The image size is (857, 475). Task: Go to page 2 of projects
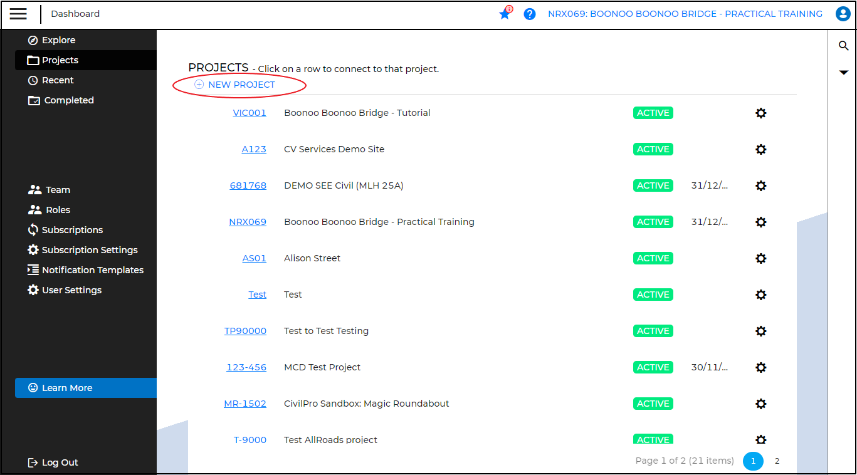777,461
